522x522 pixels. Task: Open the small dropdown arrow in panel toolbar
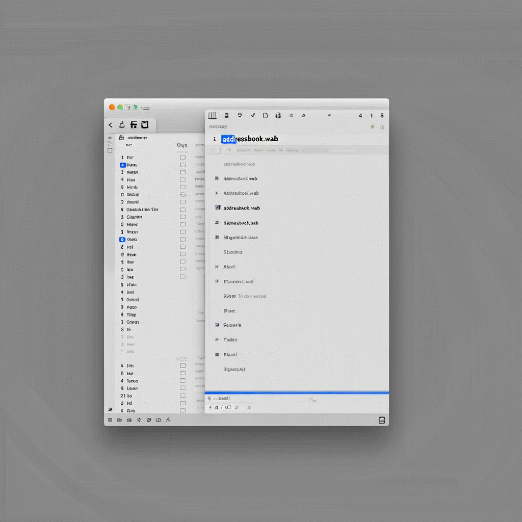(x=329, y=115)
